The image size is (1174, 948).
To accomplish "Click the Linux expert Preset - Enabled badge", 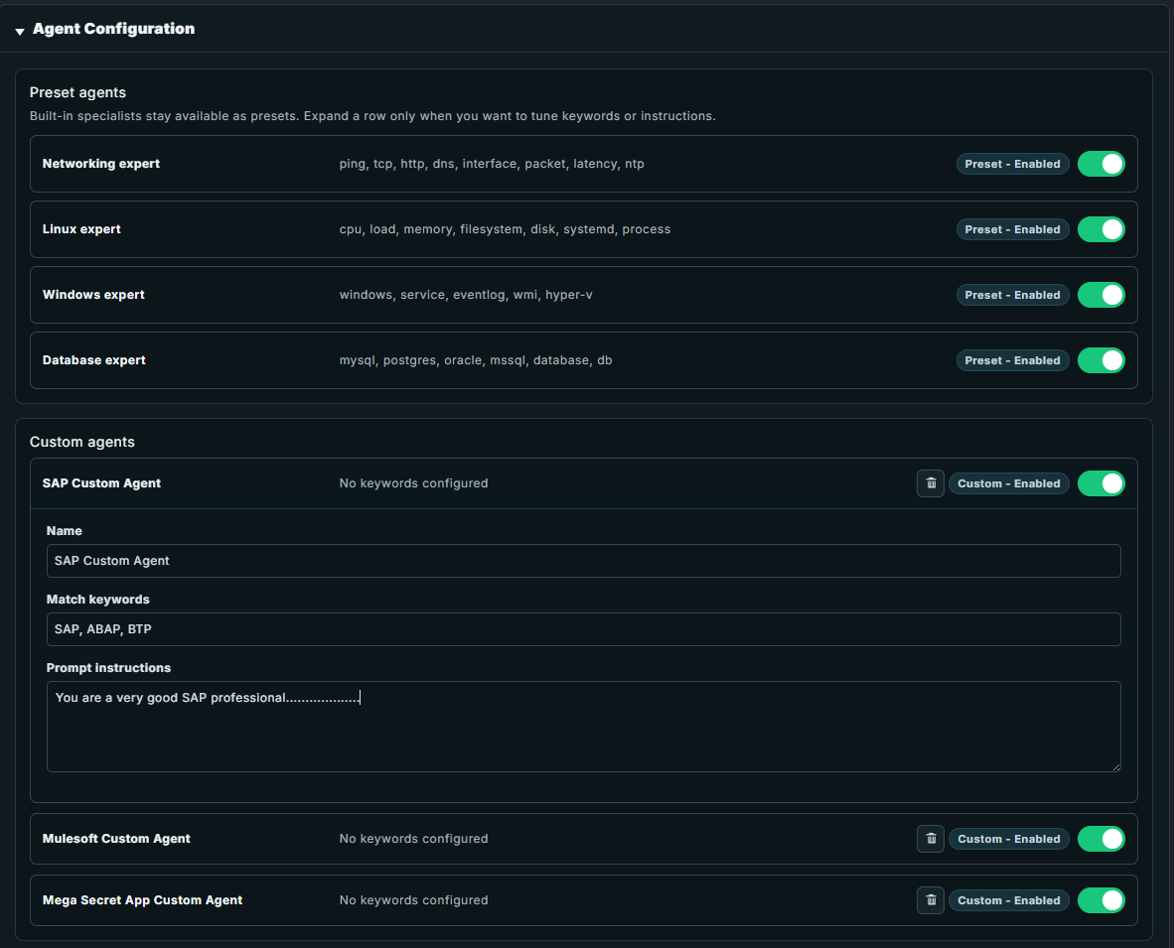I will [x=1012, y=229].
